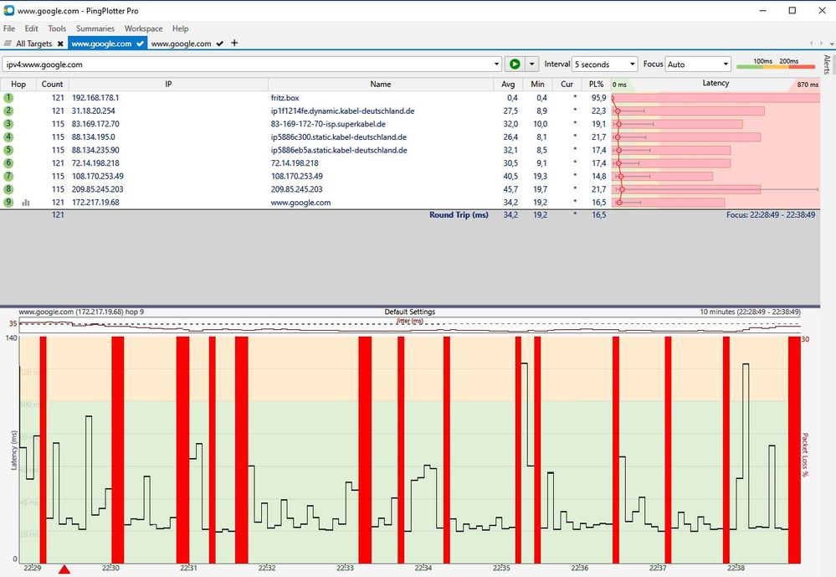
Task: Open the File menu
Action: coord(9,28)
